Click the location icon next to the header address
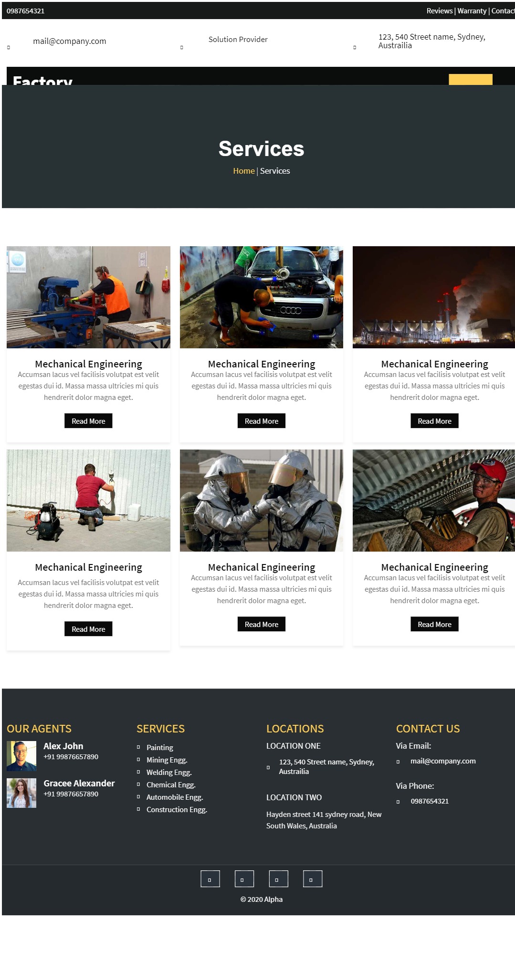 point(355,47)
